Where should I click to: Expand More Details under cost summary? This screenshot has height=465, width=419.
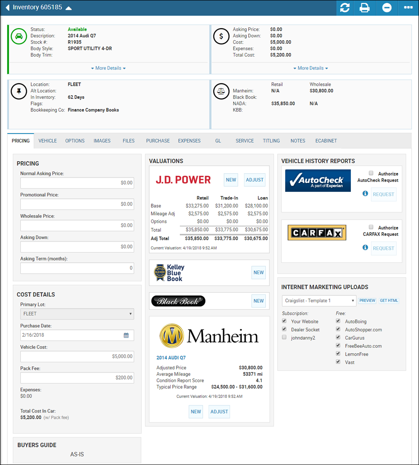311,68
